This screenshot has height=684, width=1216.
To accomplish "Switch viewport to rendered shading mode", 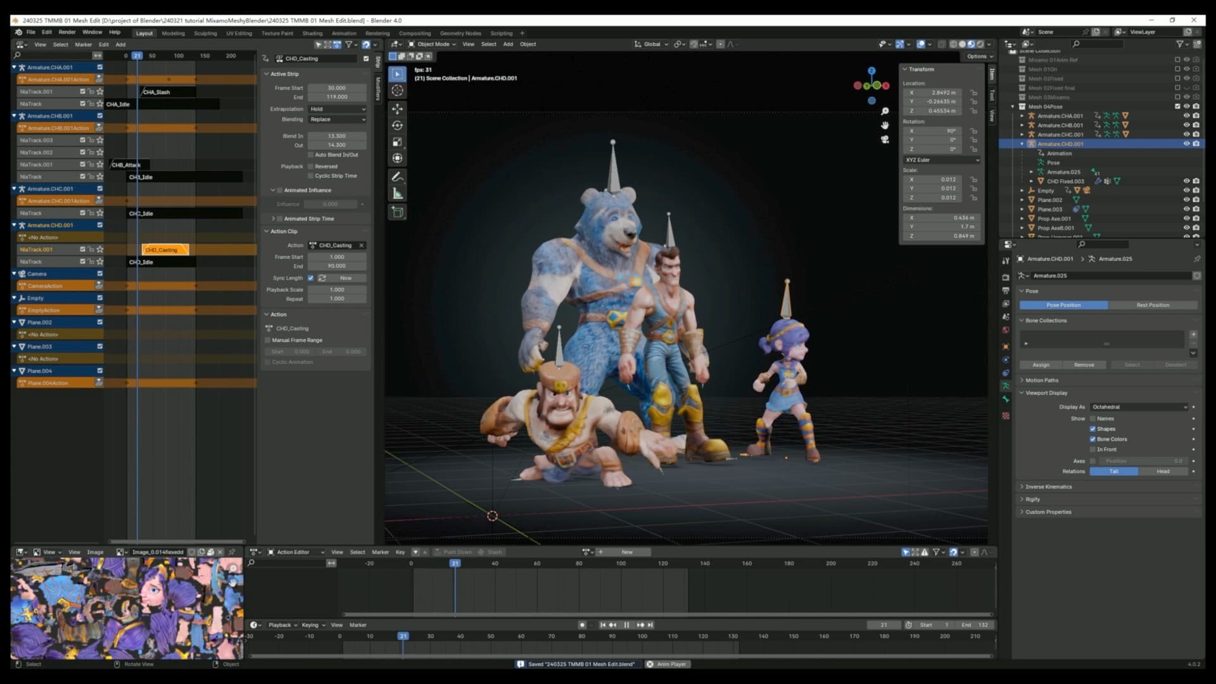I will (980, 44).
